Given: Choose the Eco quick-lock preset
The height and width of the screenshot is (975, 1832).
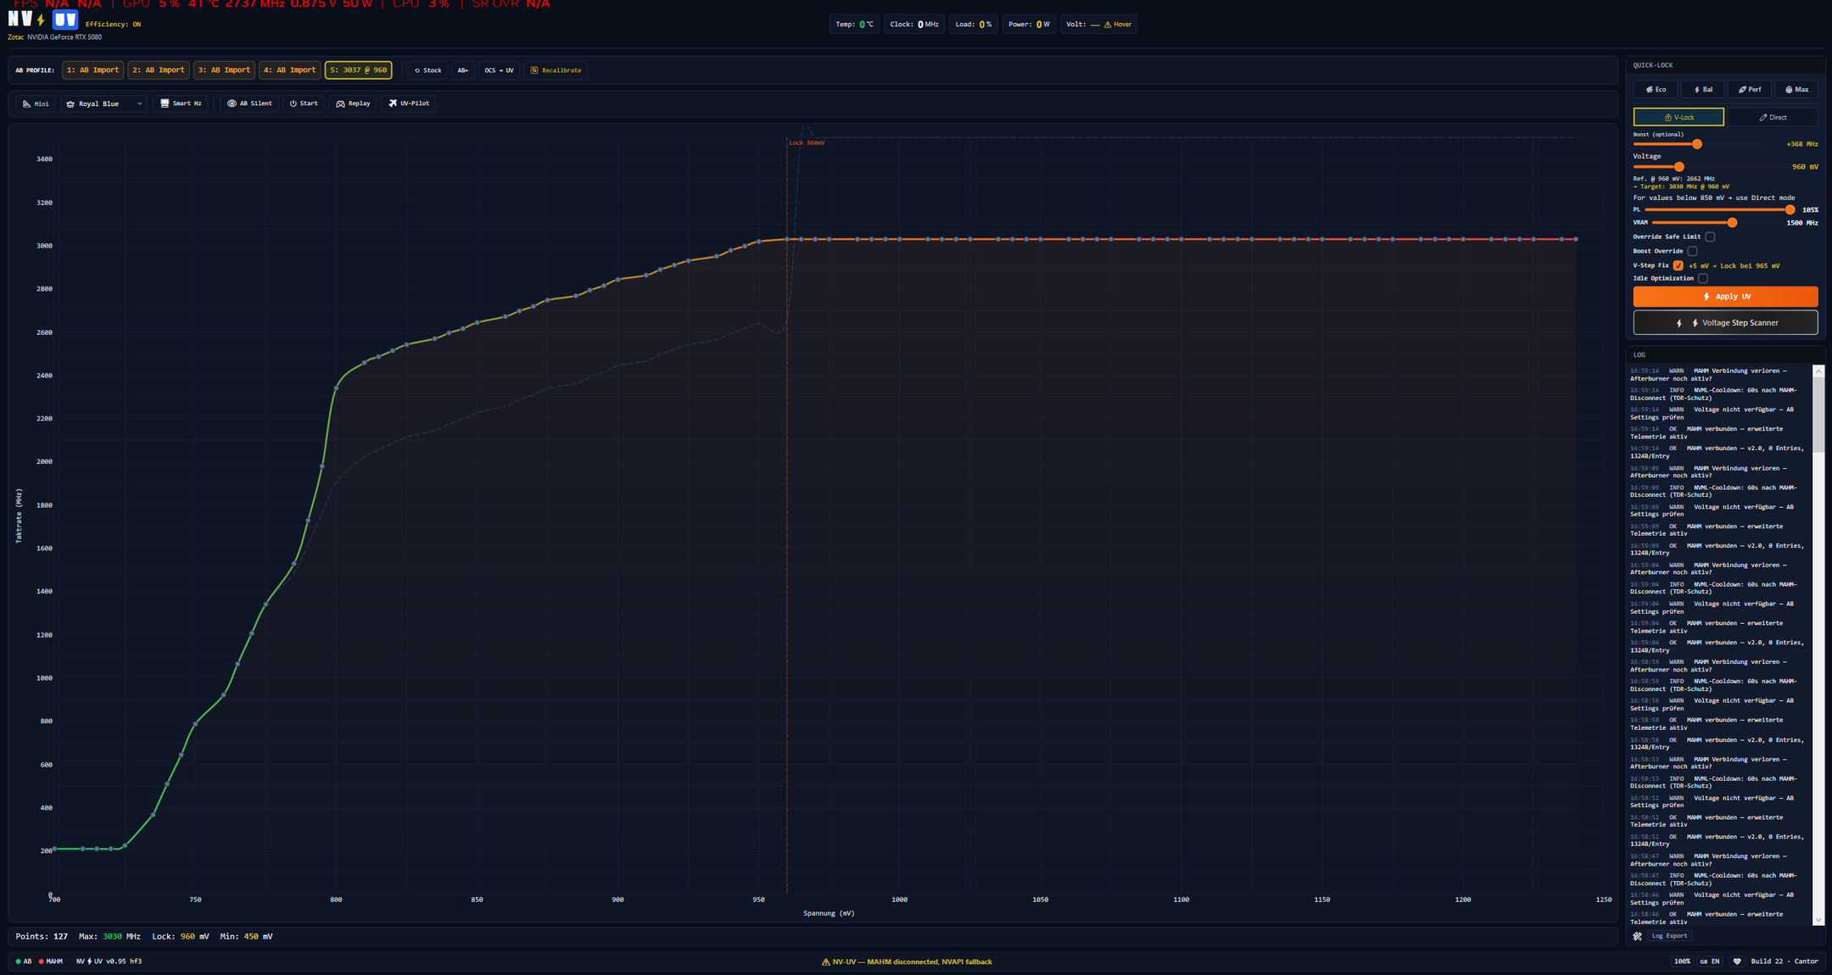Looking at the screenshot, I should coord(1656,90).
